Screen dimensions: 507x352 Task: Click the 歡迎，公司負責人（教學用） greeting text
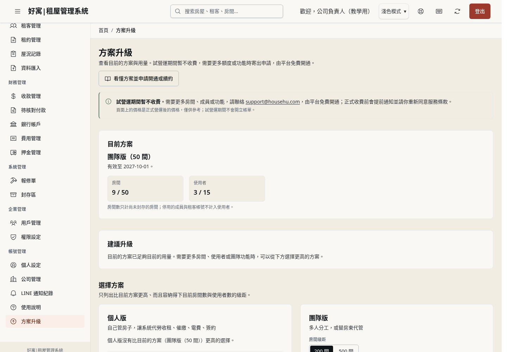[x=337, y=11]
